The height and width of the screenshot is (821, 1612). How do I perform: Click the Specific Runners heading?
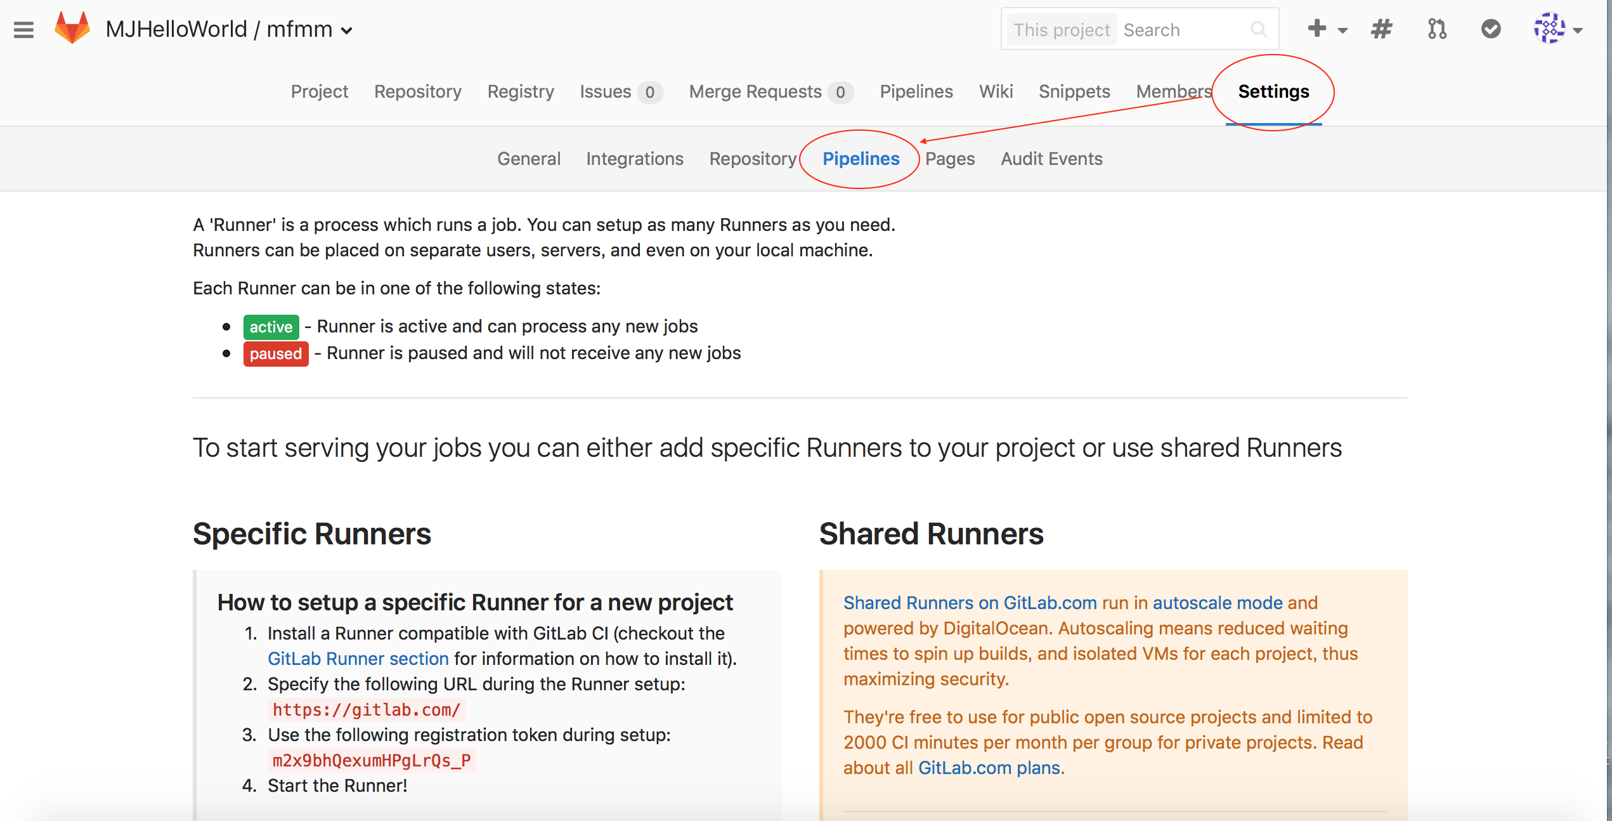pos(312,534)
